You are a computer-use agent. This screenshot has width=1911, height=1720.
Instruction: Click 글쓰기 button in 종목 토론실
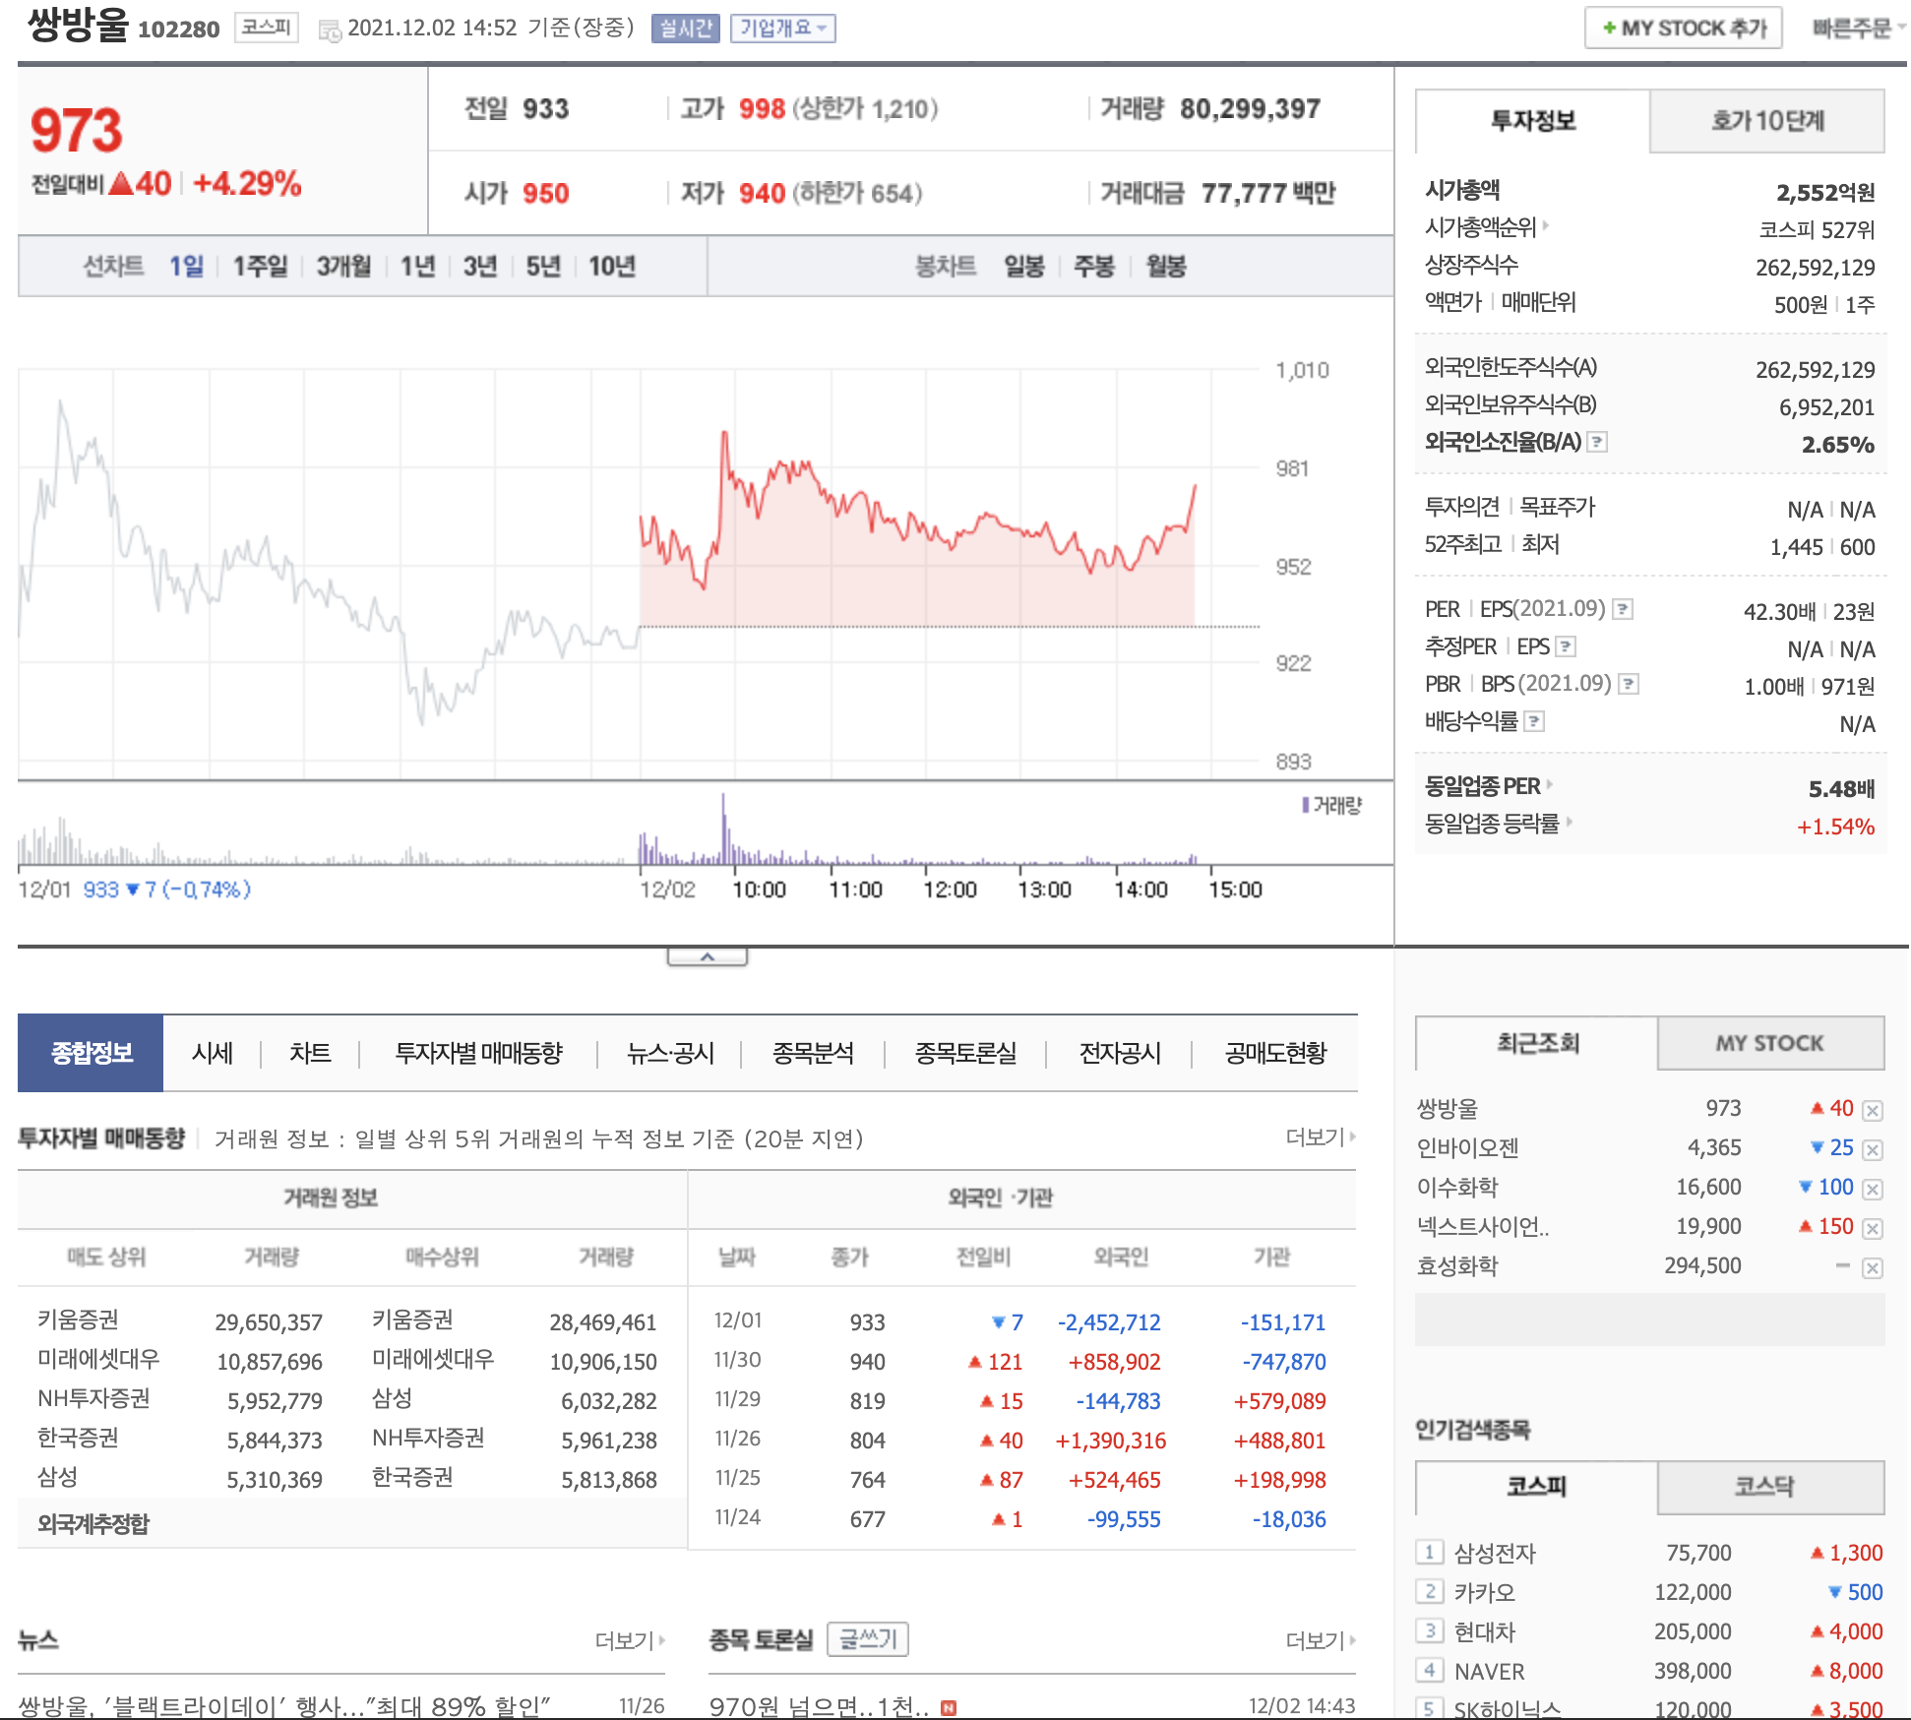[x=867, y=1639]
